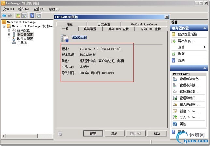Image resolution: width=210 pixels, height=146 pixels.
Task: Click the highlighted EXCHANGE8 name field
Action: tap(79, 37)
